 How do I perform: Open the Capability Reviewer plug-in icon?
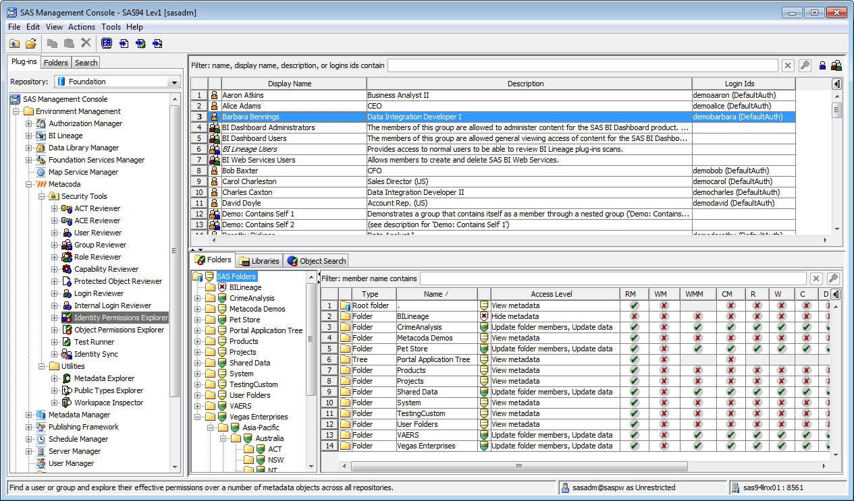(x=67, y=269)
